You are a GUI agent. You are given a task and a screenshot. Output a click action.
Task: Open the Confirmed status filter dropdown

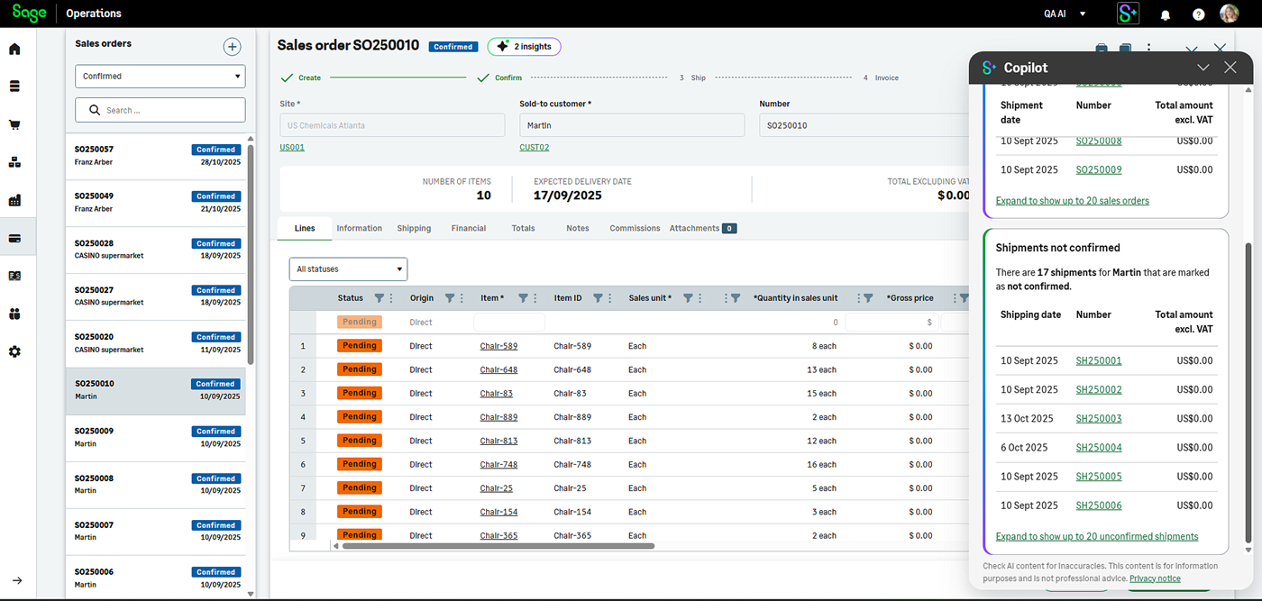(160, 76)
